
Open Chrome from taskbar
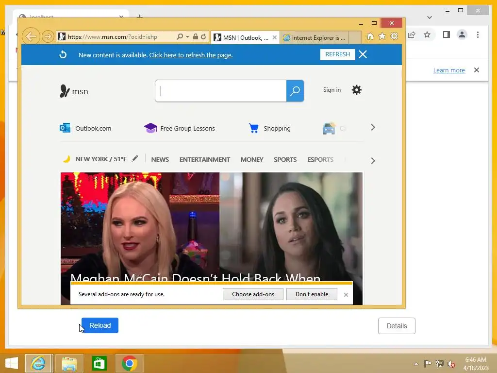pos(129,363)
